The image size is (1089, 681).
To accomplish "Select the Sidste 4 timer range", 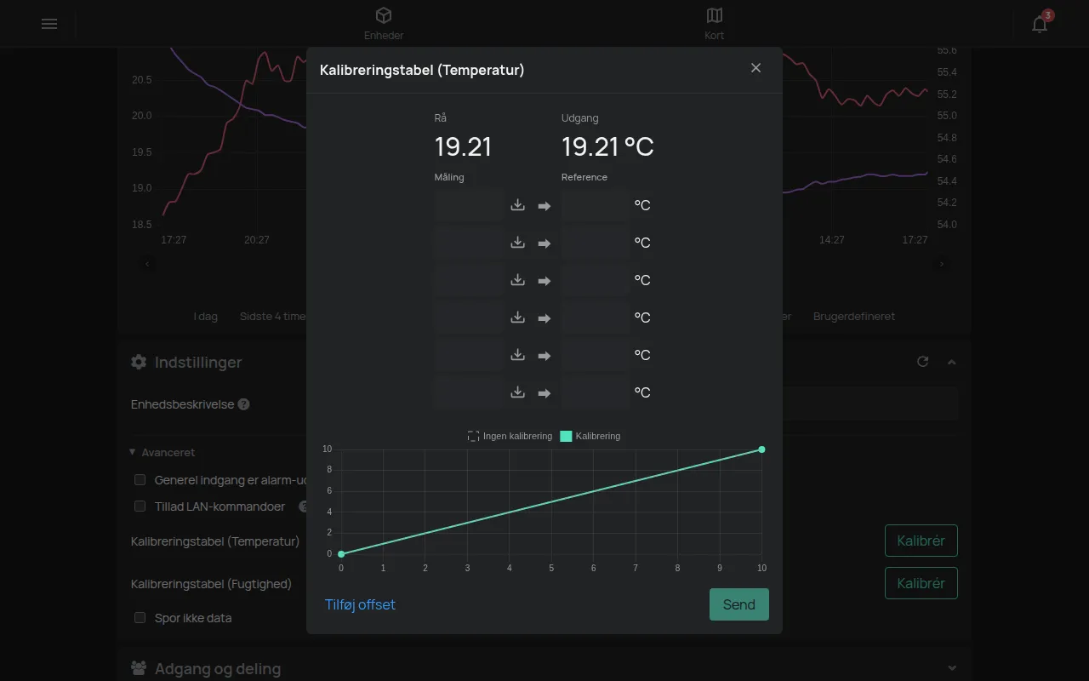I will (272, 316).
